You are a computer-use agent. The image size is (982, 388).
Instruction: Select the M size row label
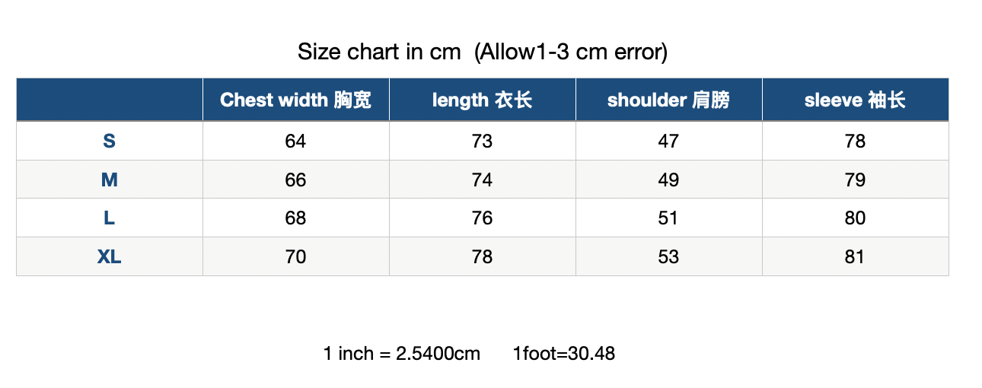point(109,180)
